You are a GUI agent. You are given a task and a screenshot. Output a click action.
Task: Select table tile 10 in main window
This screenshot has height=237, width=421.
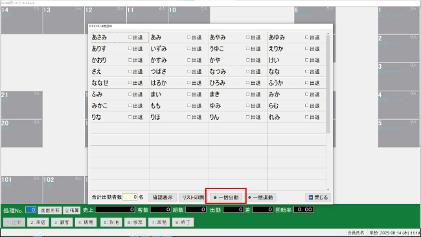[189, 15]
